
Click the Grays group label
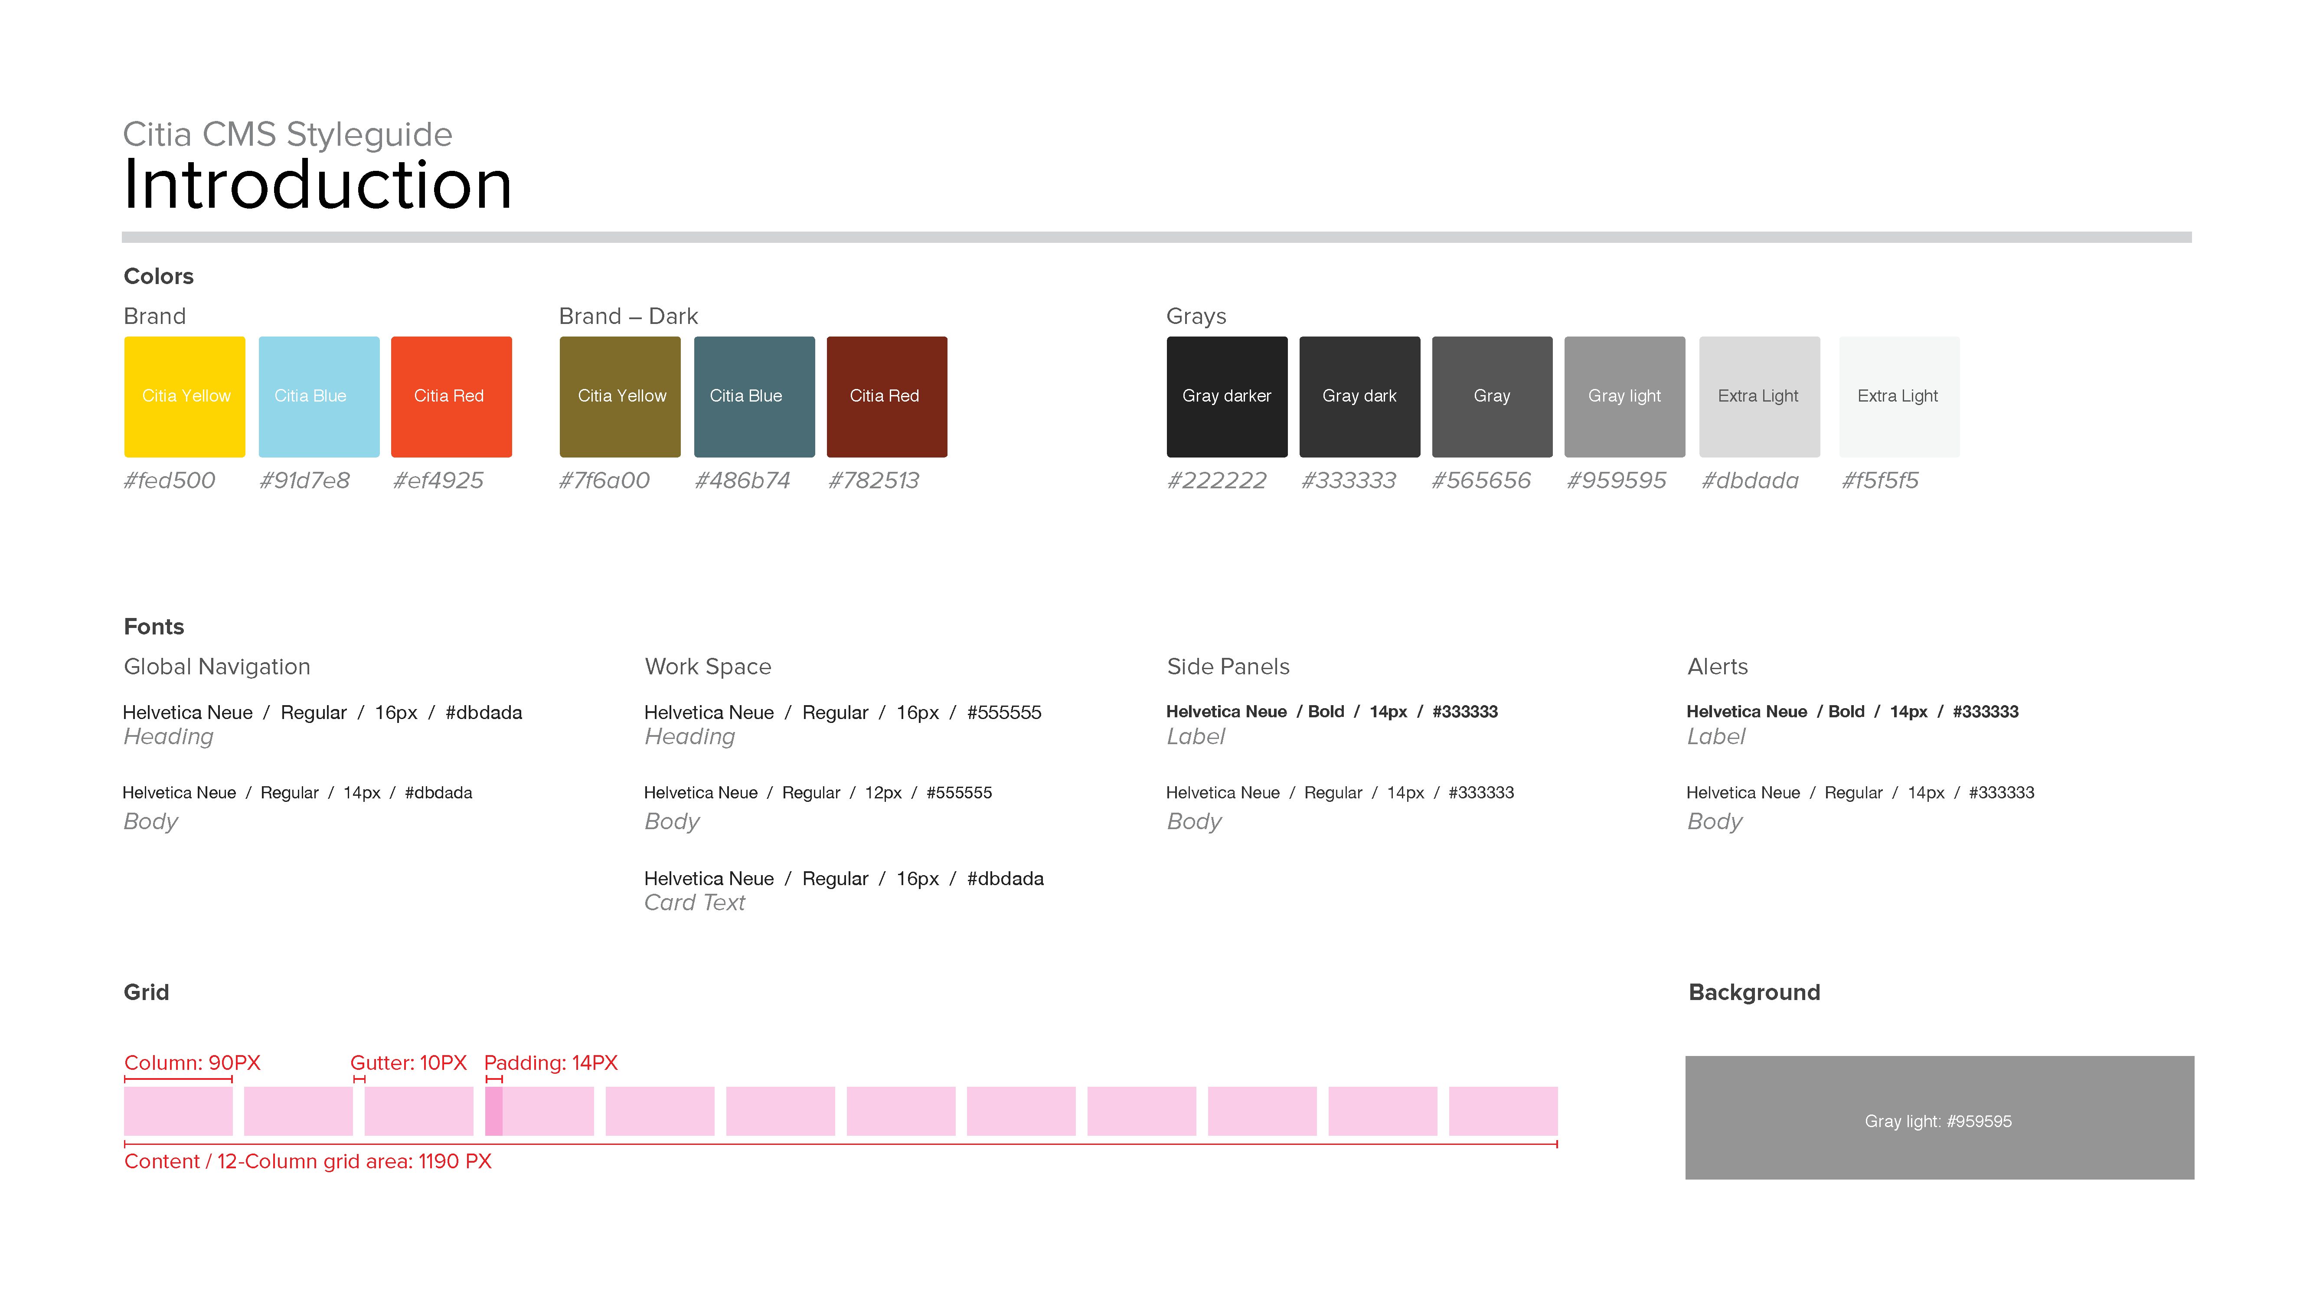coord(1196,317)
